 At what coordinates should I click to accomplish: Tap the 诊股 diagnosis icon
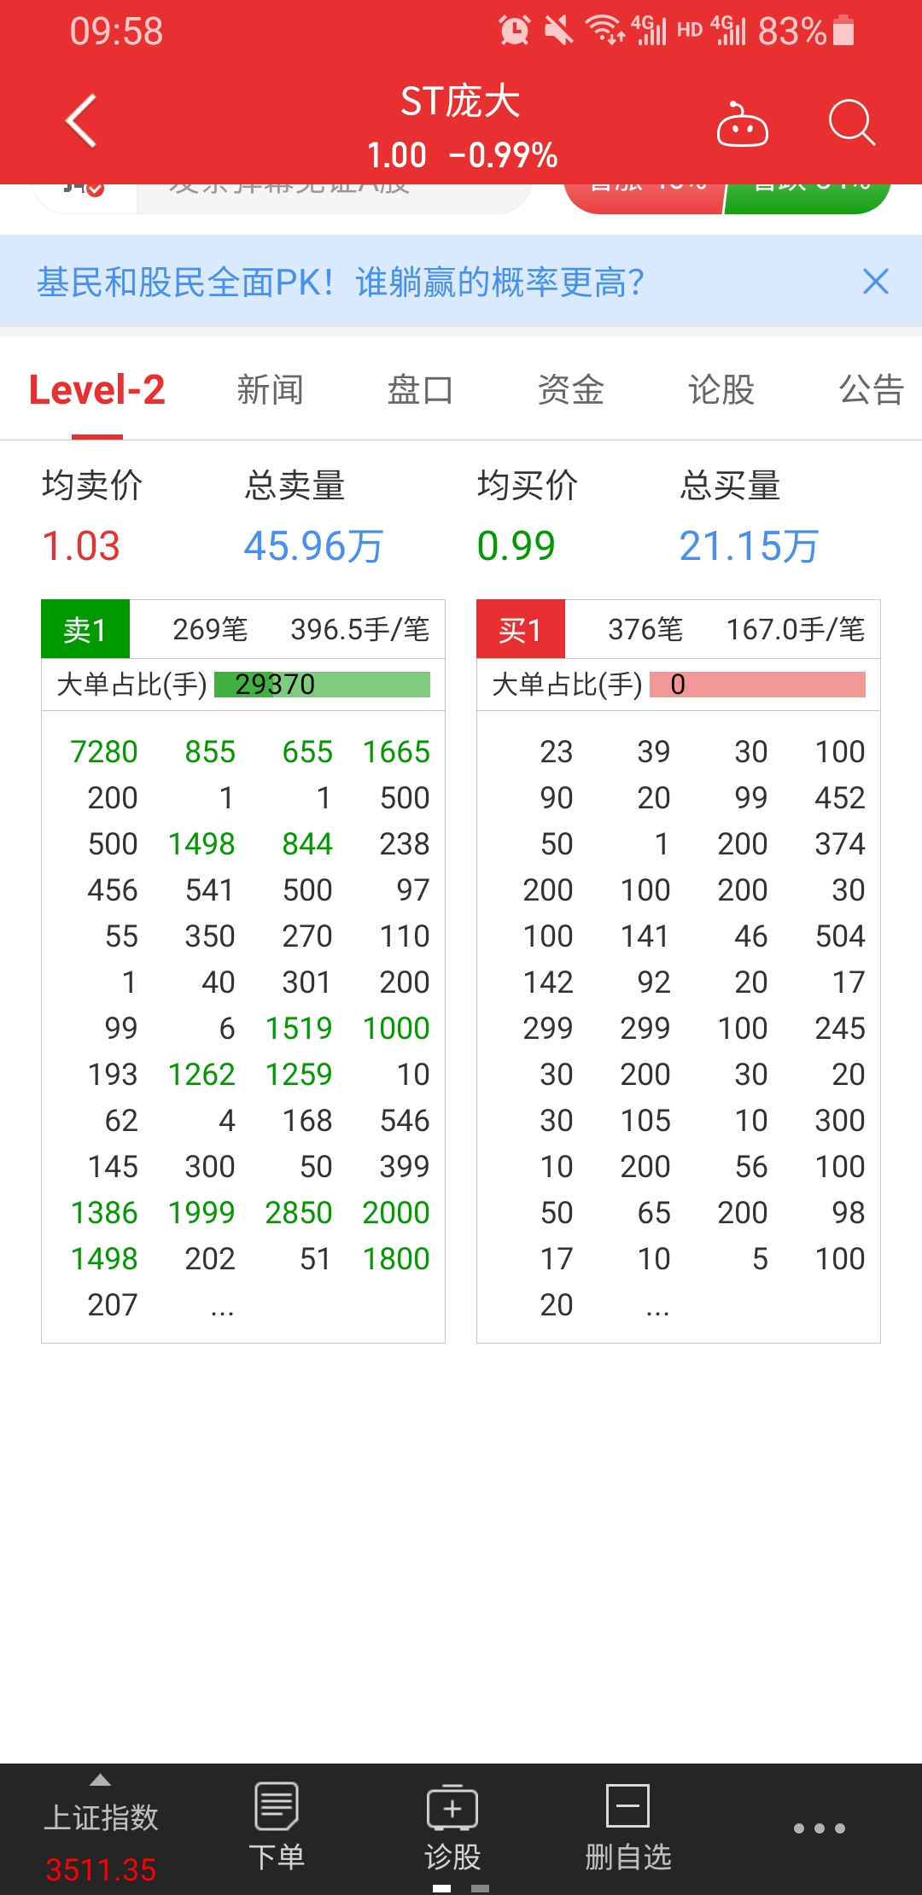coord(452,1806)
